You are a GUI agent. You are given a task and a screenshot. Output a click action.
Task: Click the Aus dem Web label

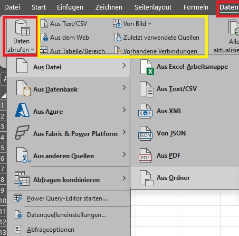coord(70,38)
